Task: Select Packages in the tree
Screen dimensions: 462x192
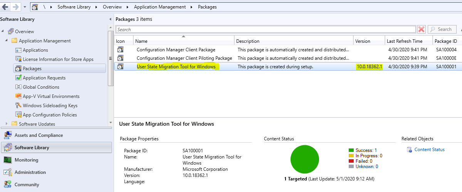Action: [32, 68]
